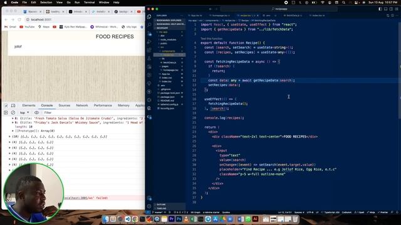The image size is (401, 225).
Task: Open the Source Control view in activity bar
Action: coord(149,33)
